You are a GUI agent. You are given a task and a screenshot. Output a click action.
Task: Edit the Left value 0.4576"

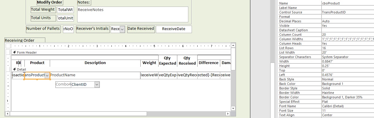click(348, 75)
